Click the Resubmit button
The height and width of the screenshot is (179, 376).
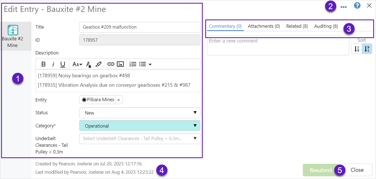pyautogui.click(x=321, y=170)
